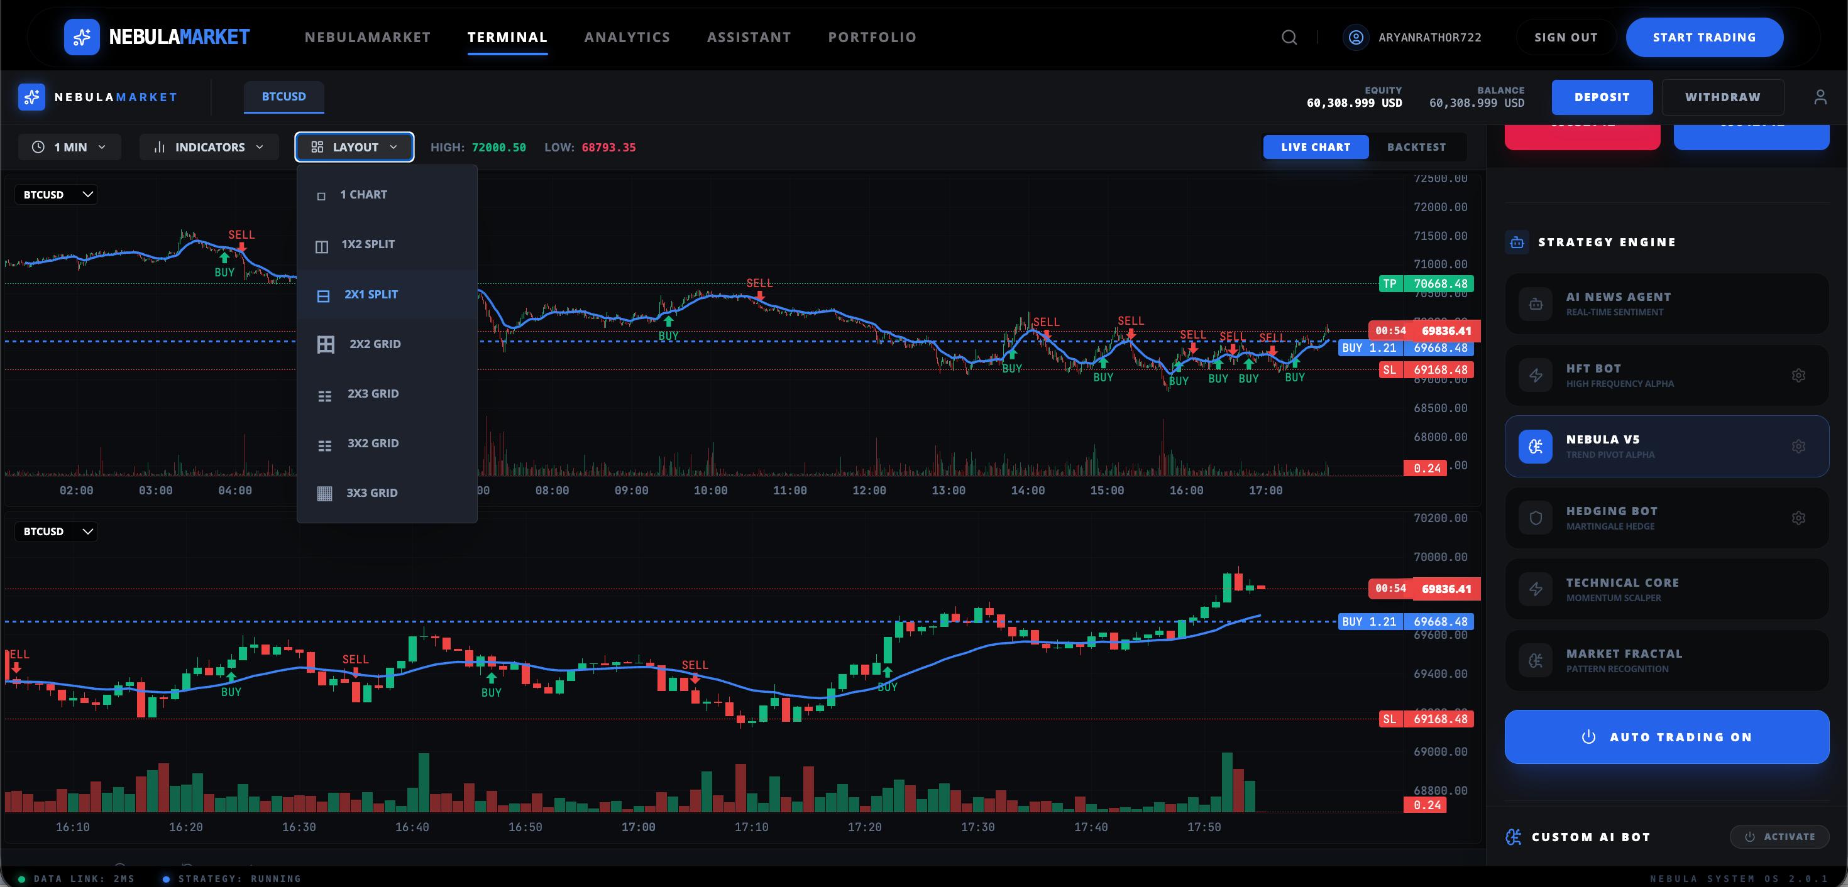Open the Hedging Bot settings gear
Viewport: 1848px width, 887px height.
click(x=1798, y=518)
